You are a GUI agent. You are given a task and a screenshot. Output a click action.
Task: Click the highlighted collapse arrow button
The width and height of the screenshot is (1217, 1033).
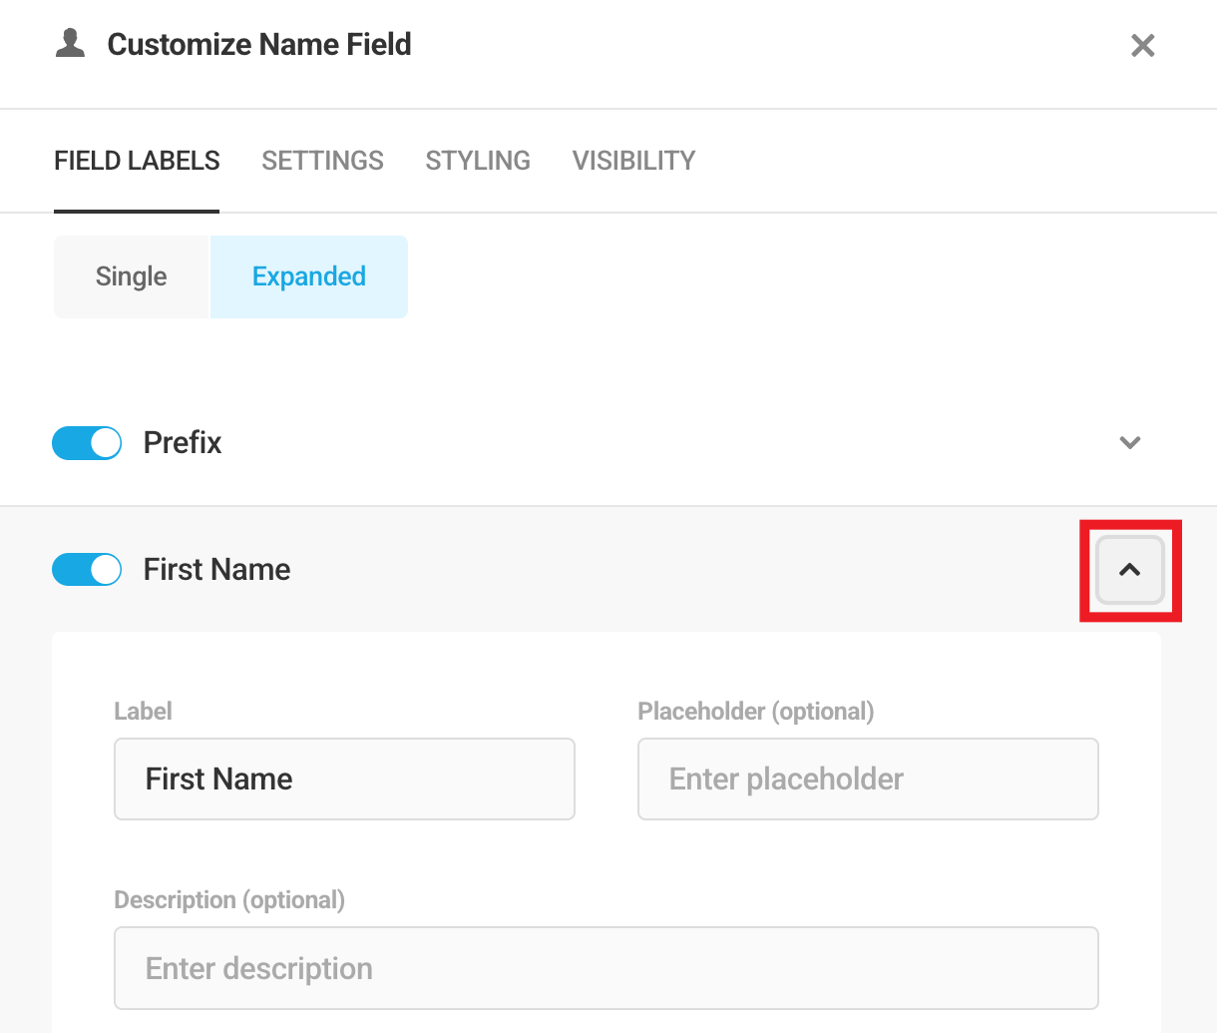click(x=1129, y=571)
